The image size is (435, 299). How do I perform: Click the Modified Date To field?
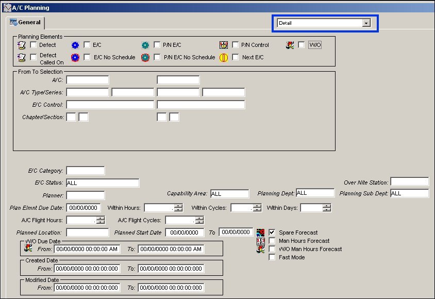(171, 288)
